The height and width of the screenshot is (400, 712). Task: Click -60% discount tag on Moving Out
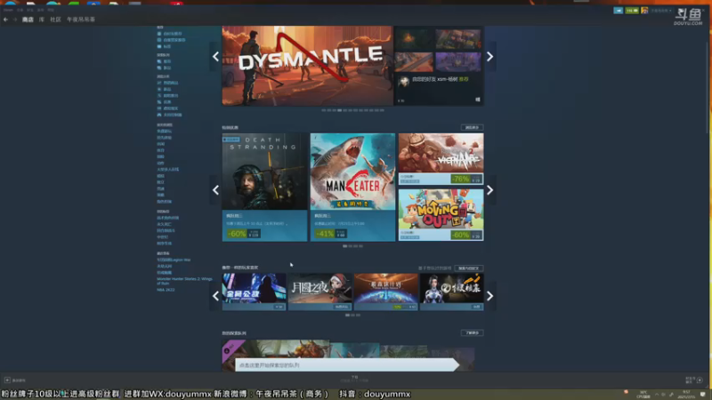point(460,235)
